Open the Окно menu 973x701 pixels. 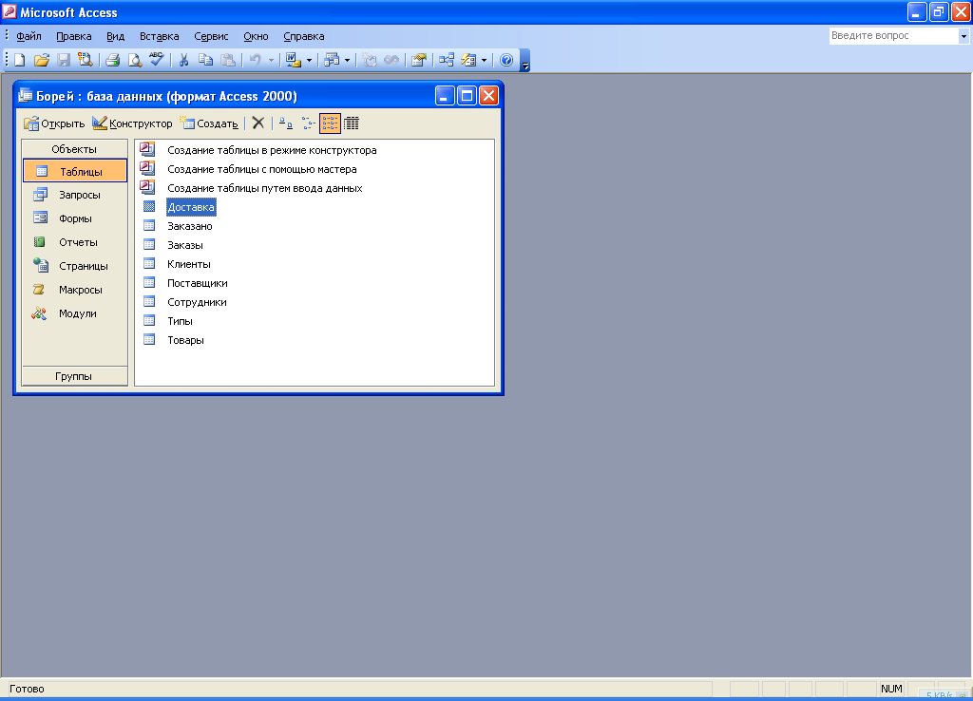pos(256,36)
